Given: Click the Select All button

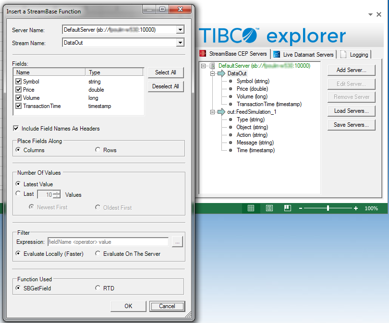Looking at the screenshot, I should (x=166, y=72).
